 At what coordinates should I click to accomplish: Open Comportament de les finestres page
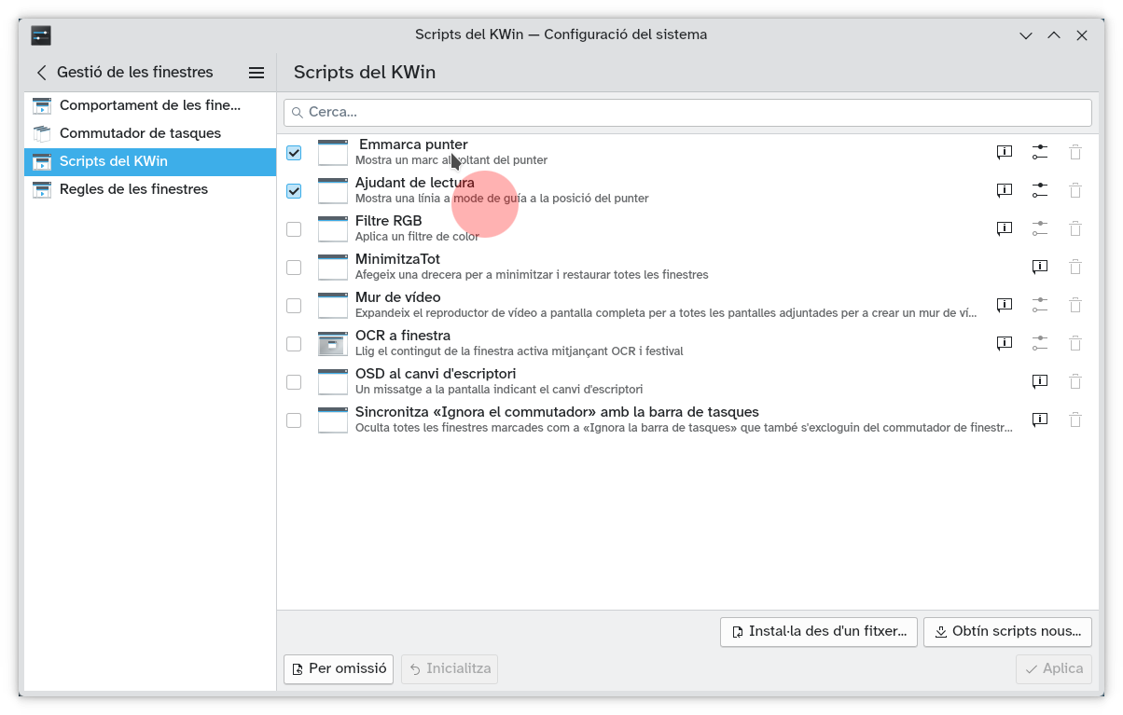click(x=150, y=105)
